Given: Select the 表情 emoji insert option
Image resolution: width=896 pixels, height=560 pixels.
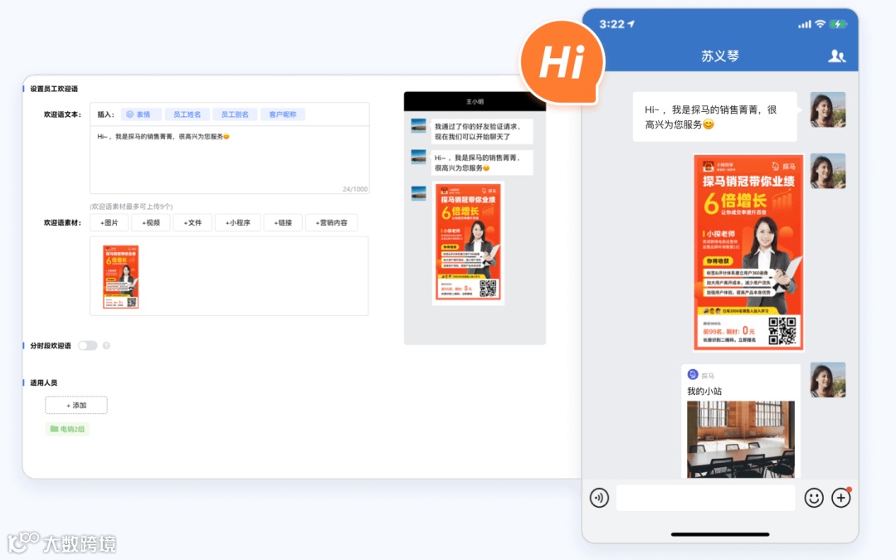Looking at the screenshot, I should click(140, 114).
